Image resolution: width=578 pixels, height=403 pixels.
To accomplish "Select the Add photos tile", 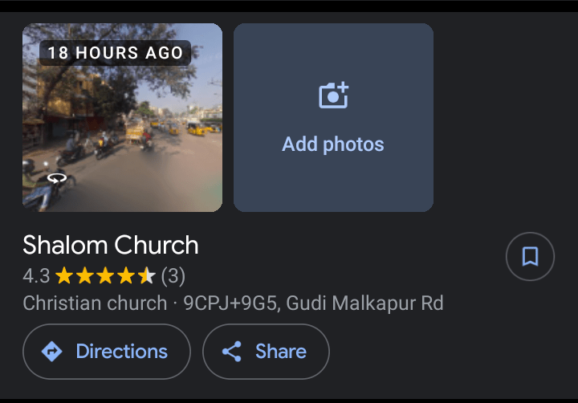I will tap(333, 117).
